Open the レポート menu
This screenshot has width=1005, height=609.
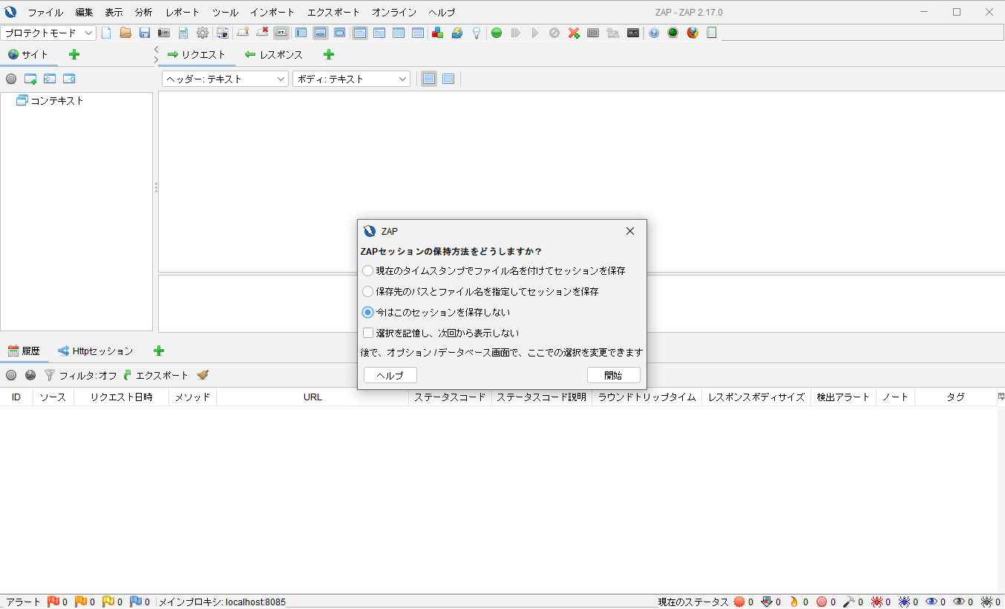click(183, 13)
